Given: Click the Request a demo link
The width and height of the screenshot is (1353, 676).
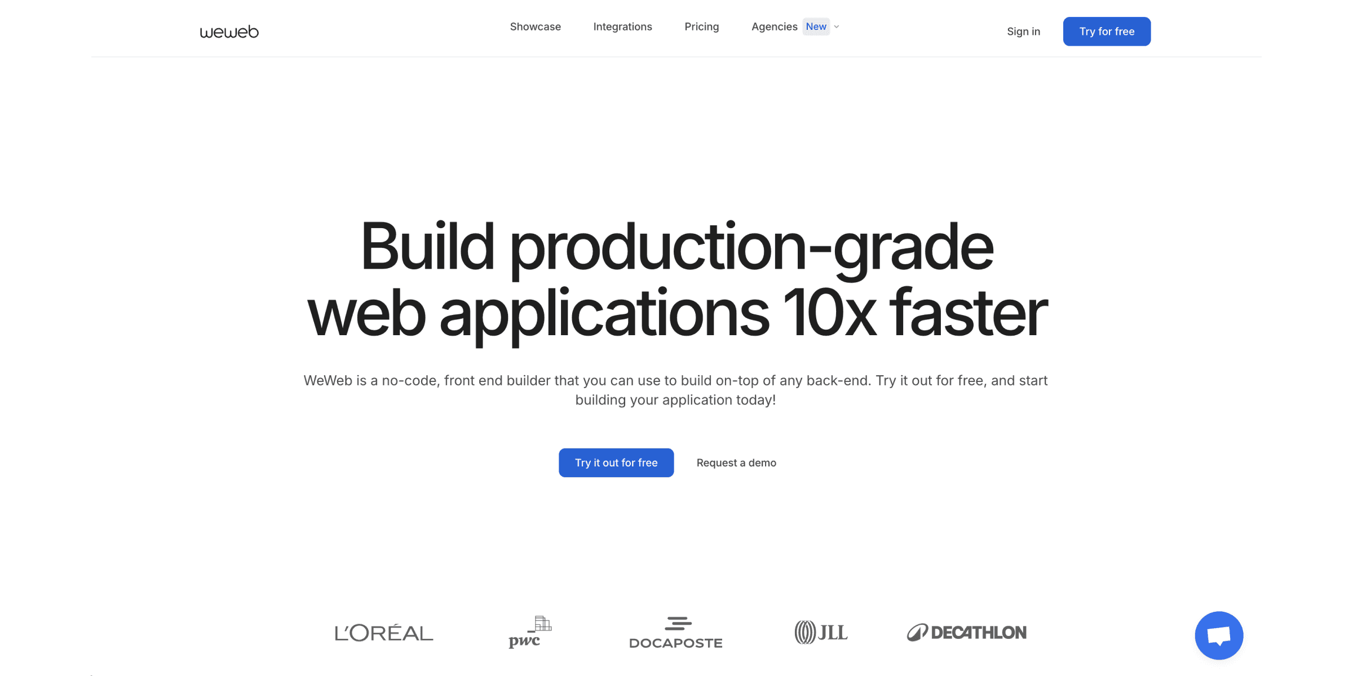Looking at the screenshot, I should 736,462.
